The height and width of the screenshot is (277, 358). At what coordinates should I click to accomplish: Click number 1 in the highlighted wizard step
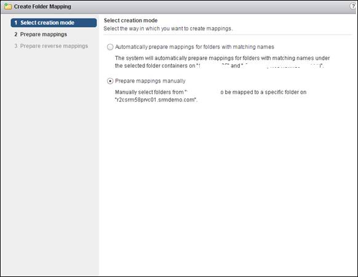tap(16, 23)
